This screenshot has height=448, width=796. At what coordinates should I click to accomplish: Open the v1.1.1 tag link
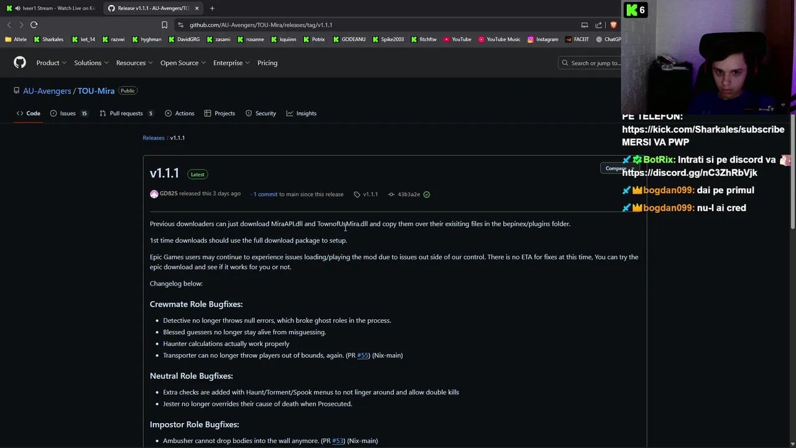tap(370, 194)
